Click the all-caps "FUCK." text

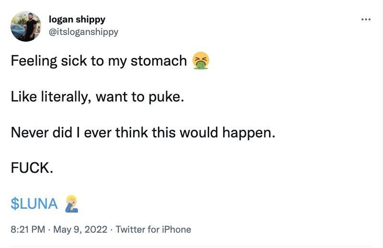tap(32, 168)
